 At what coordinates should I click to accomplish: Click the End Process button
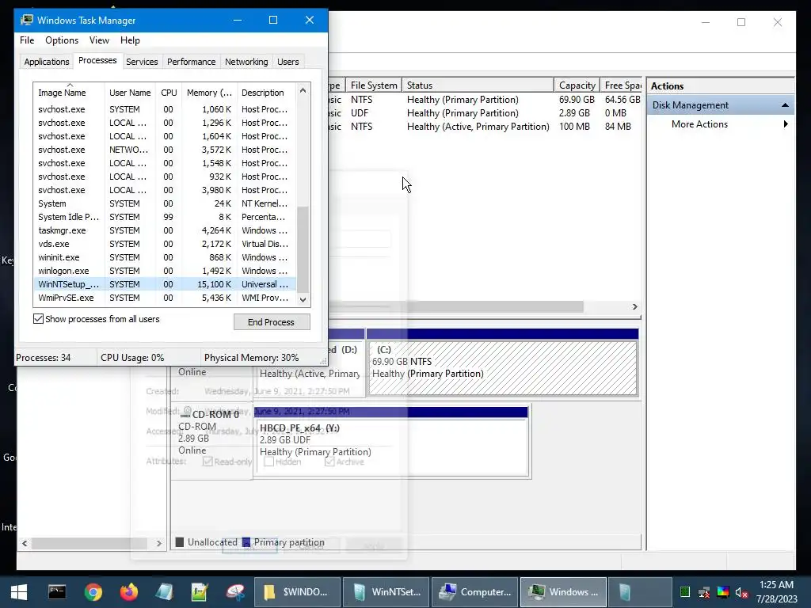click(x=272, y=322)
